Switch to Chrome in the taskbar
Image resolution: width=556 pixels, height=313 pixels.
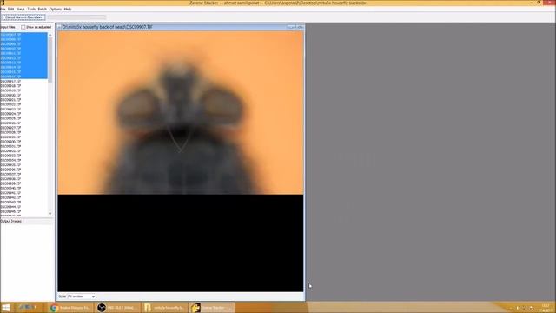70,307
